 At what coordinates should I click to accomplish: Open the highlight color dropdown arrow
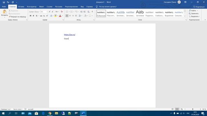point(58,16)
